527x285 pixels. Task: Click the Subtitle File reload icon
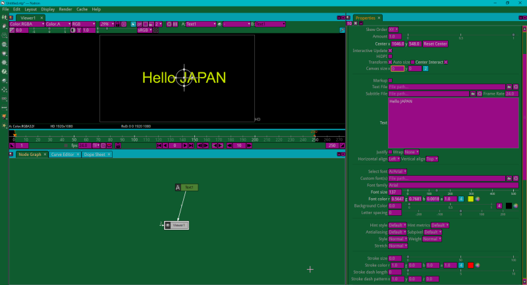[x=479, y=93]
